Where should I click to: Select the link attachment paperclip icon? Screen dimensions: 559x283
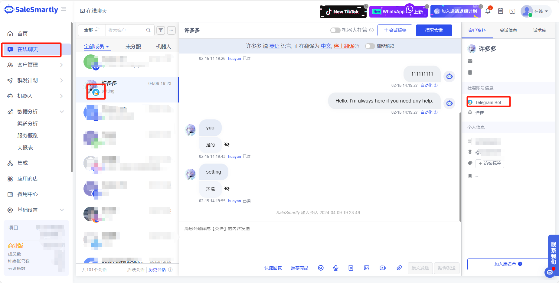click(399, 268)
